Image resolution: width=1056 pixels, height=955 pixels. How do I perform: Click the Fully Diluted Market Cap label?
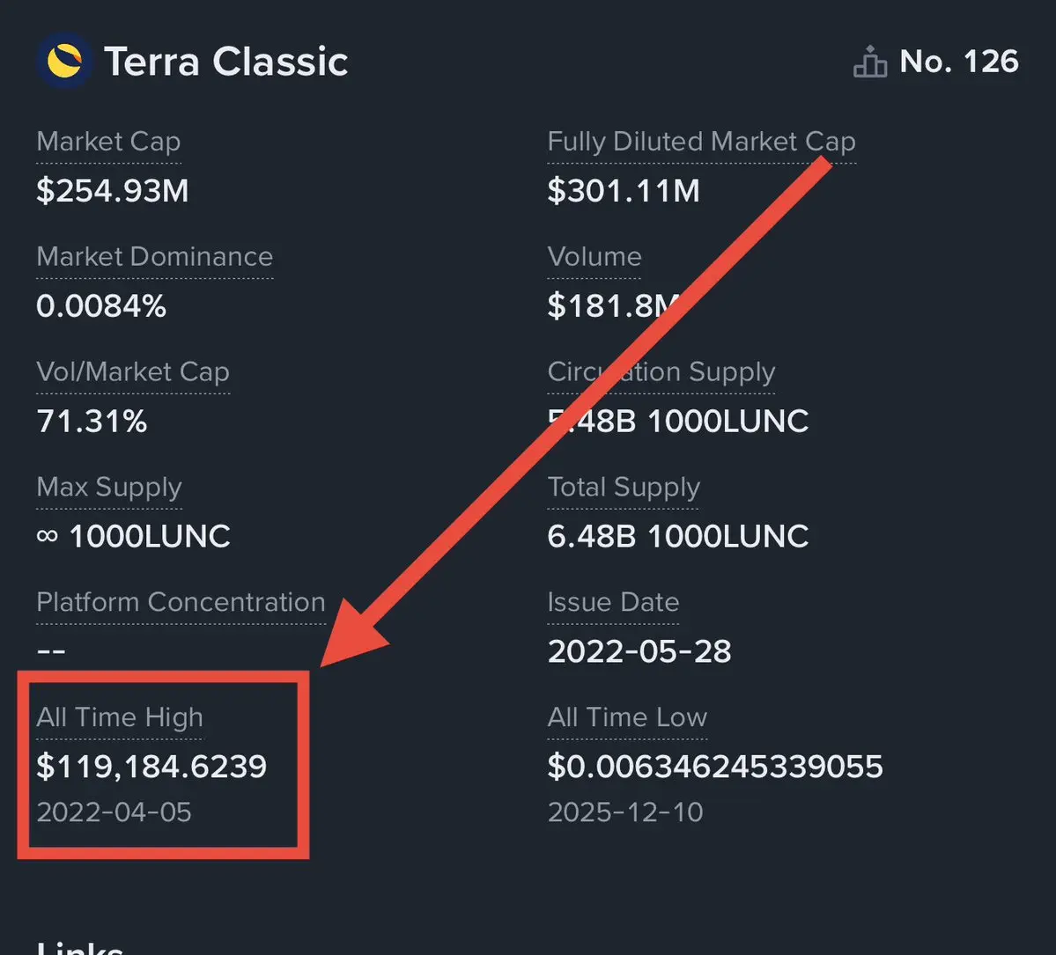click(702, 142)
